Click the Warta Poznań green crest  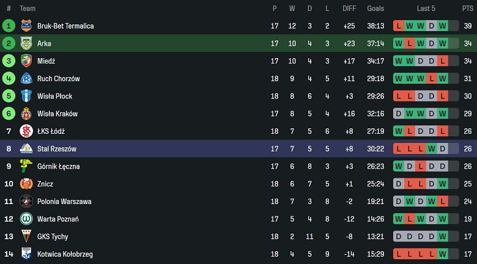point(26,219)
